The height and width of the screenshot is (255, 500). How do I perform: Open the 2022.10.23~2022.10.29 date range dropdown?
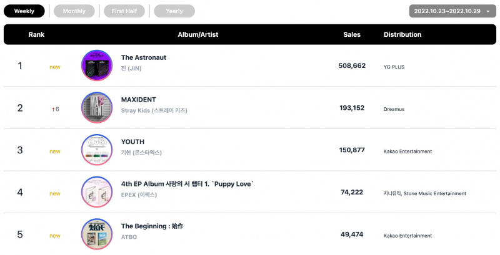coord(452,11)
